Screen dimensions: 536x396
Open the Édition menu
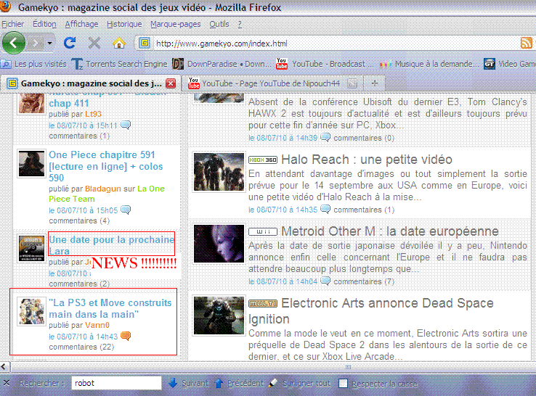[x=44, y=24]
